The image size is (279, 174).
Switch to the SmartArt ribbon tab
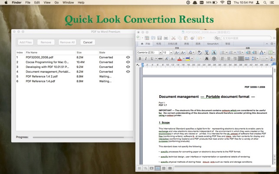(x=213, y=44)
